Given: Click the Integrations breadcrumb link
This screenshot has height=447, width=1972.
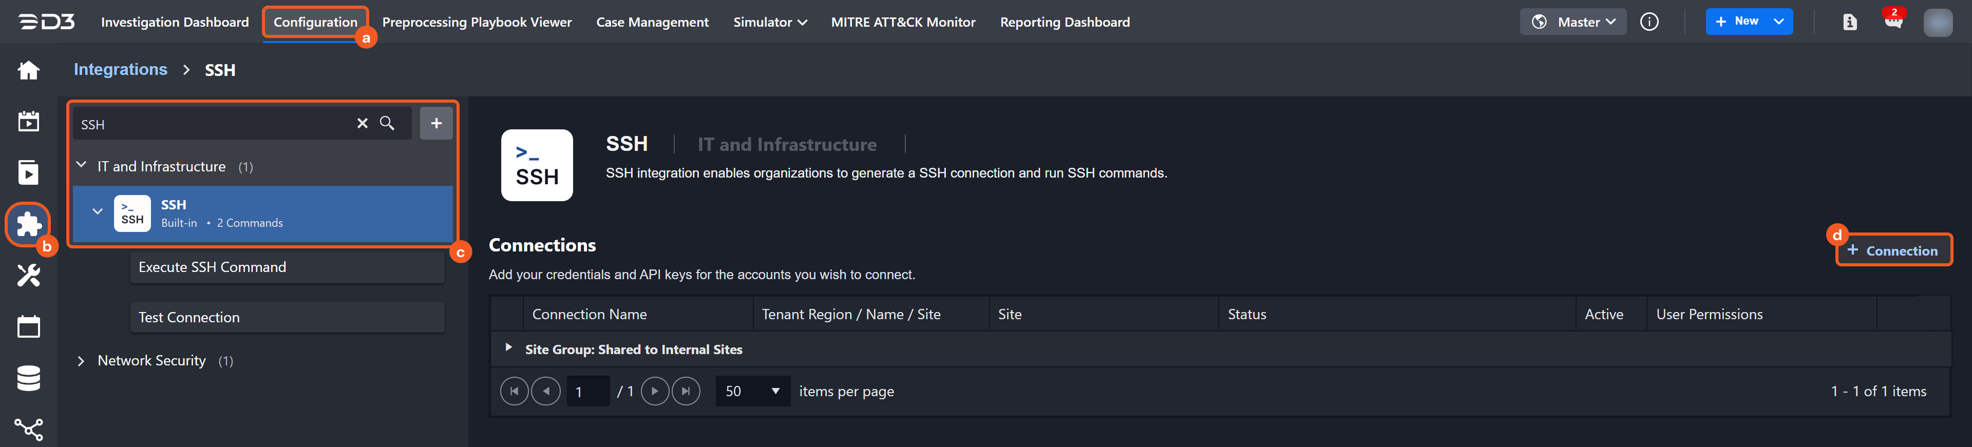Looking at the screenshot, I should point(120,70).
